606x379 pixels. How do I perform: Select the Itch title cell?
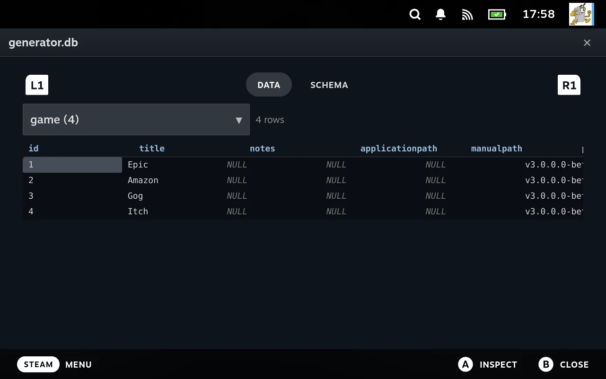172,212
